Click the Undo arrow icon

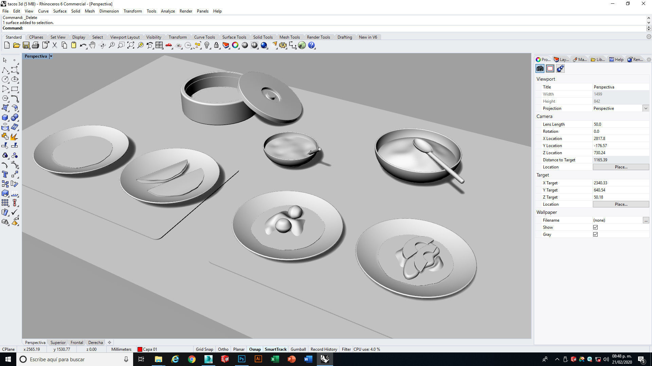[83, 45]
